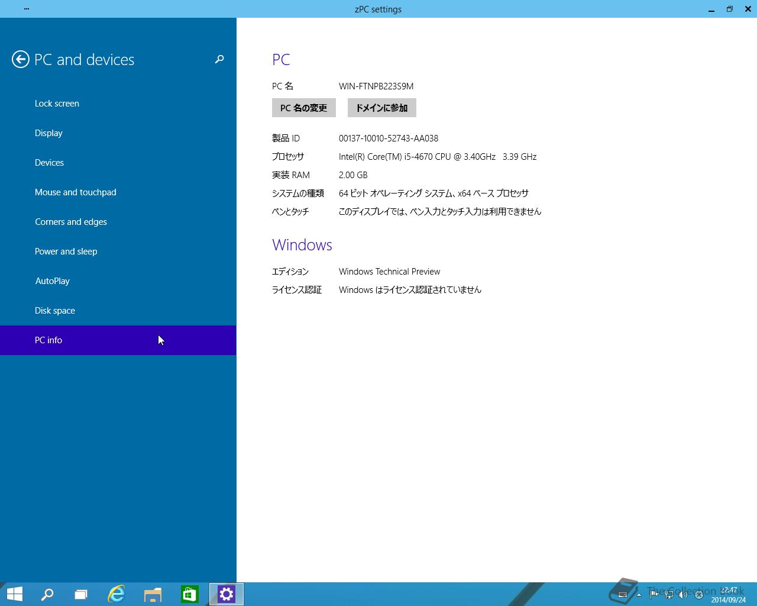Open the network tray icon
This screenshot has width=757, height=606.
point(669,595)
